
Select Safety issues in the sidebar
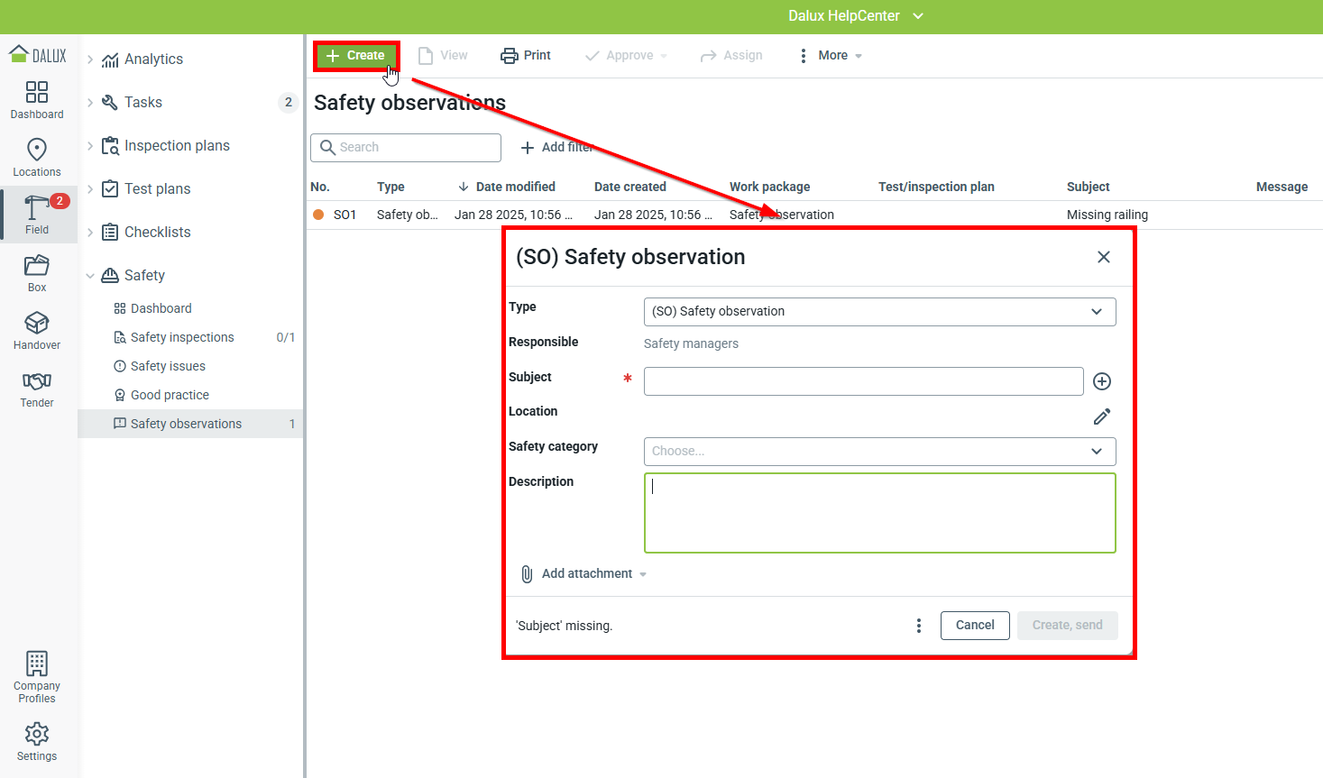click(x=168, y=366)
